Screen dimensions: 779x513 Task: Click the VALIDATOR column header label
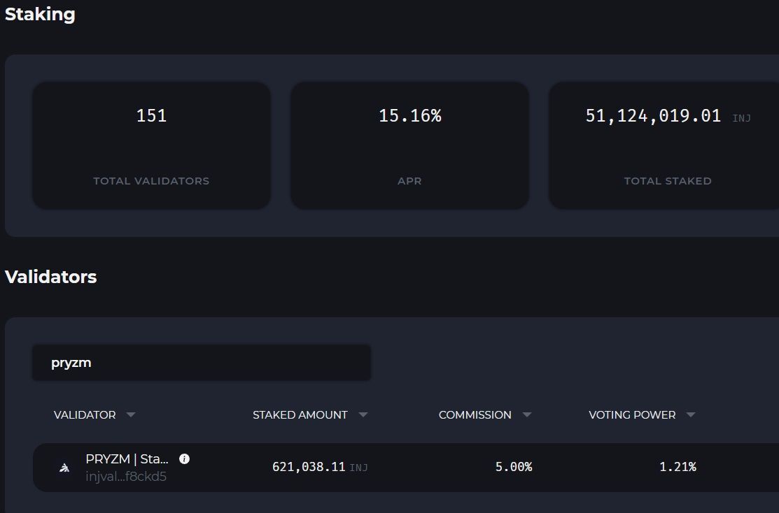85,414
